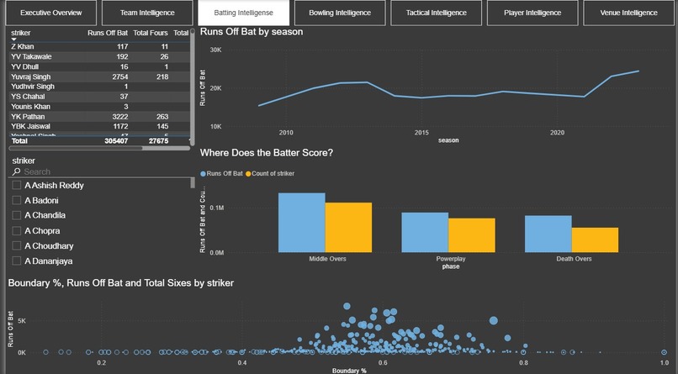Tick the A Ashish Reddy checkbox
The width and height of the screenshot is (678, 374).
17,185
